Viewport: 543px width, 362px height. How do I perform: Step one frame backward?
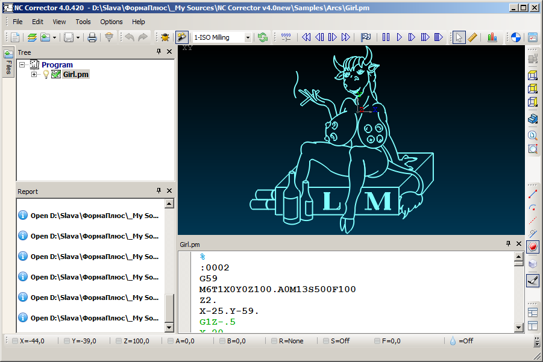(319, 37)
